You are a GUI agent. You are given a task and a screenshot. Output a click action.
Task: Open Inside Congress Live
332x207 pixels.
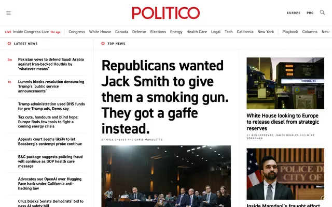click(x=31, y=32)
